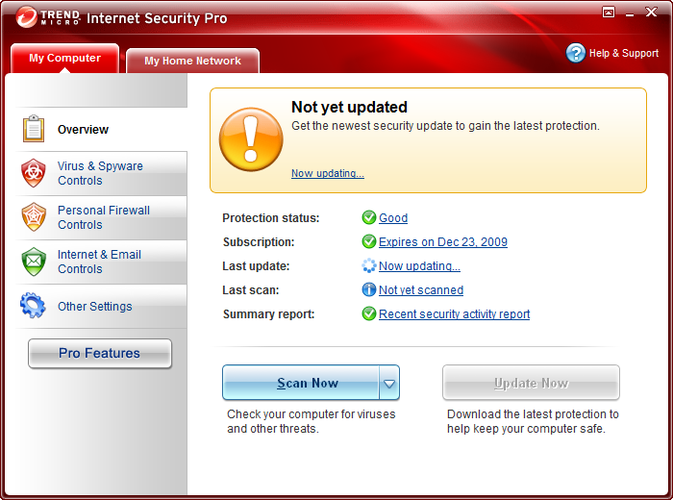Click the Not yet scanned link

pos(421,290)
